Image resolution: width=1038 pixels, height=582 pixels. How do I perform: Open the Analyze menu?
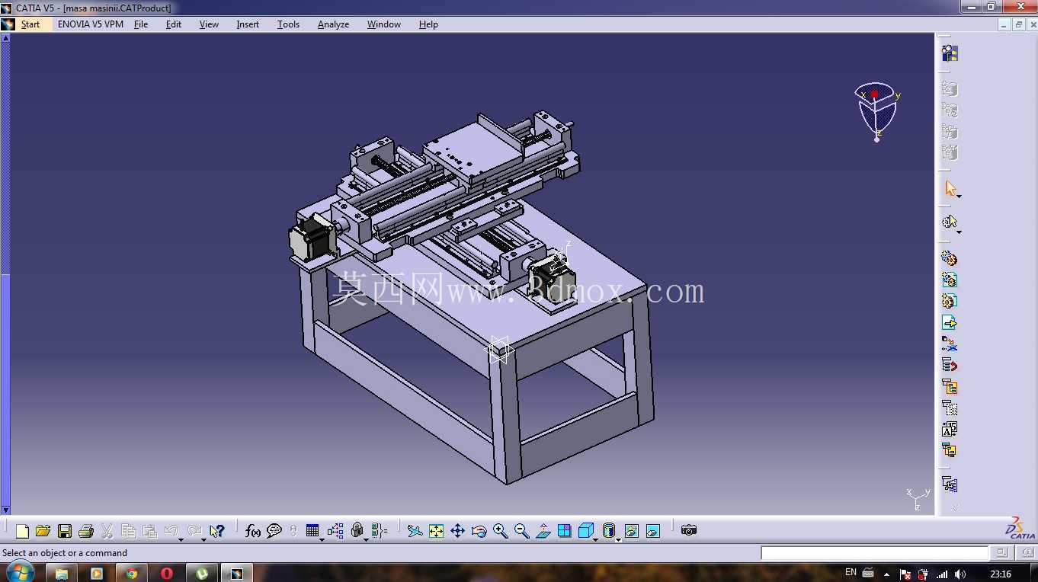333,24
